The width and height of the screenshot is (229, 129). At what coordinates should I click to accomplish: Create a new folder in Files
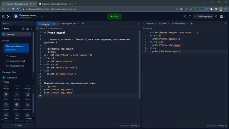28,29
